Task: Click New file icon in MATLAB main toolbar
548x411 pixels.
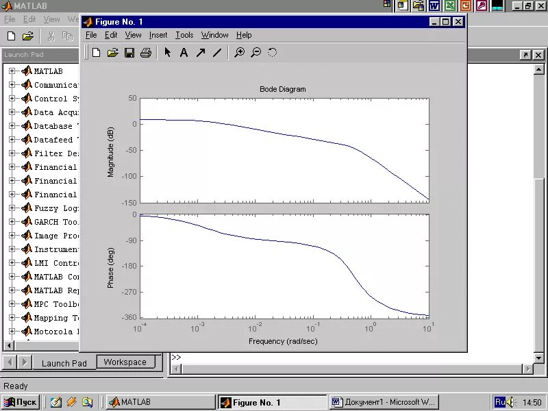Action: (11, 36)
